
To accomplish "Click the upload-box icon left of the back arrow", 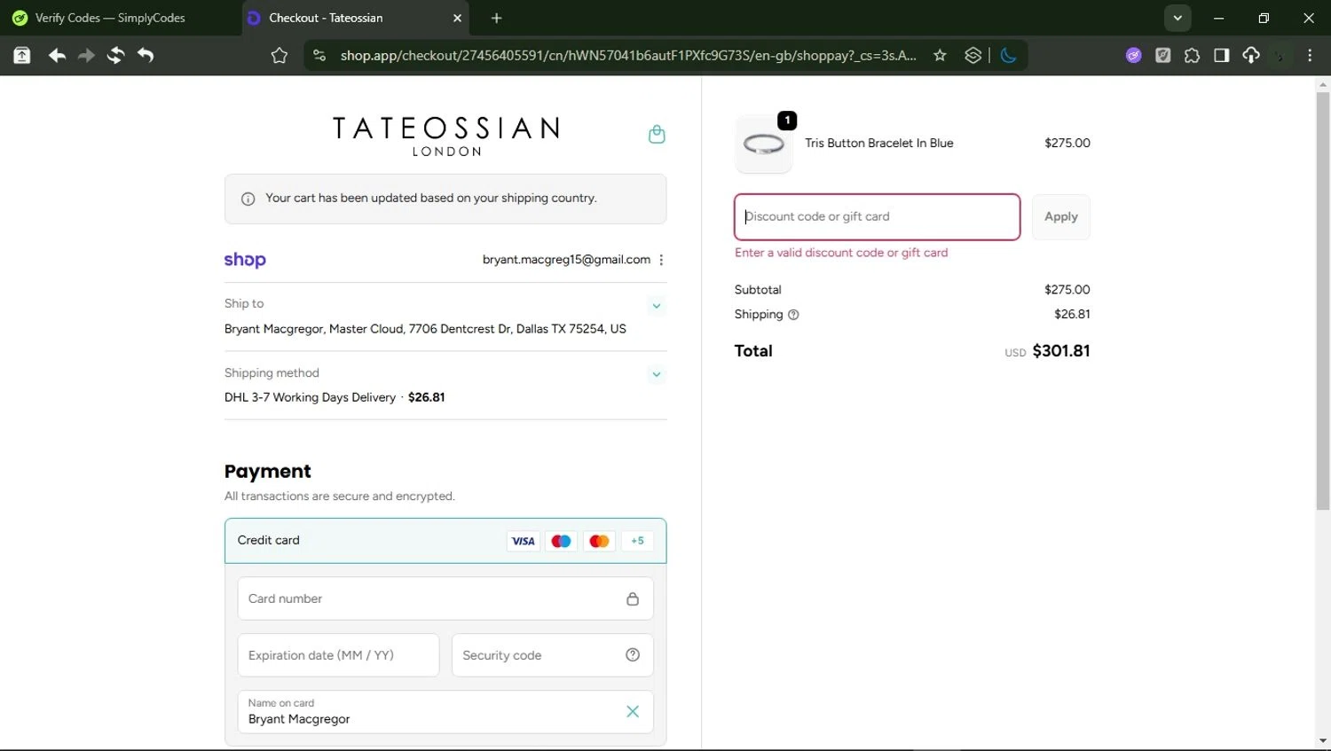I will click(x=22, y=55).
